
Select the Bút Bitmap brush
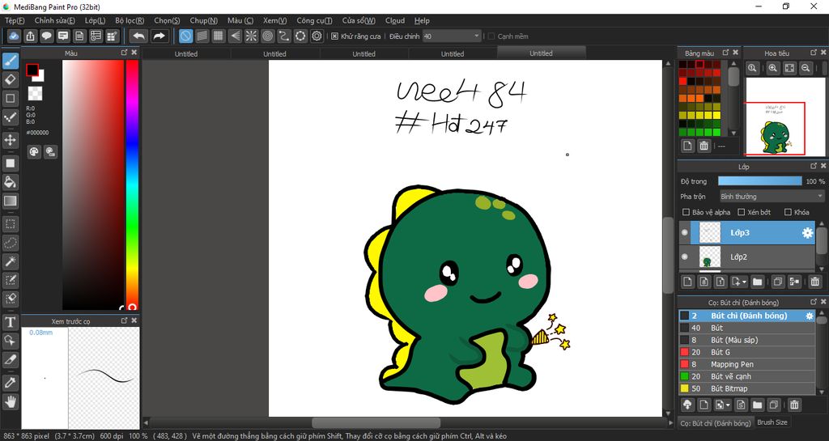(x=747, y=388)
